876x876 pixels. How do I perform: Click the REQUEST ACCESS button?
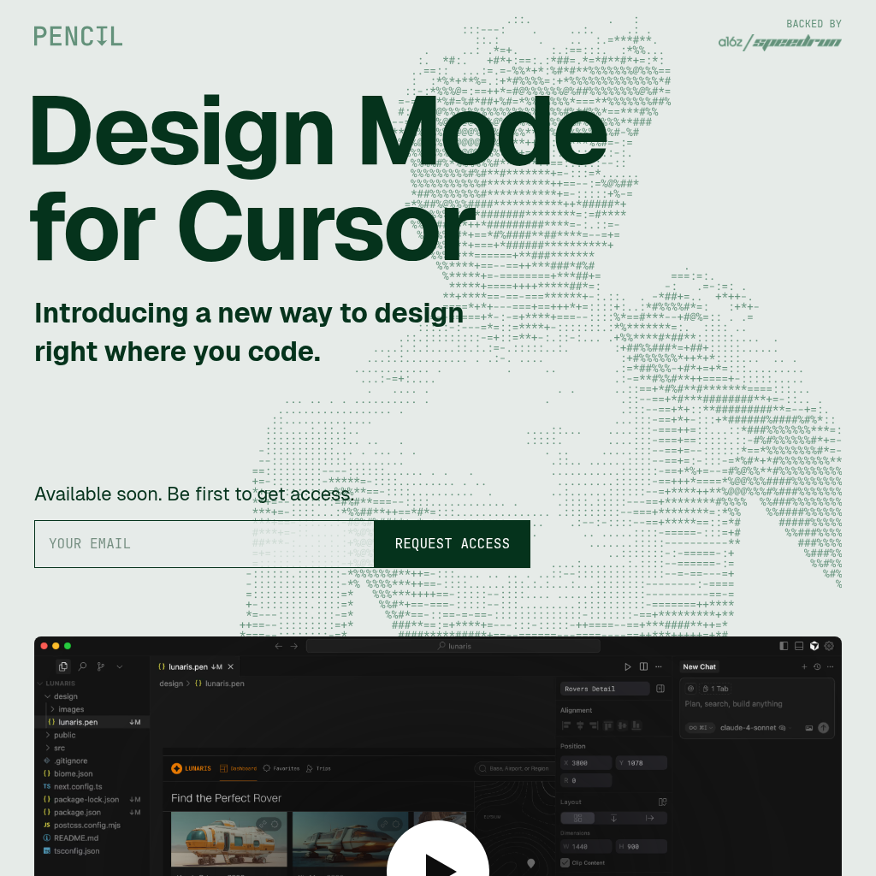452,544
